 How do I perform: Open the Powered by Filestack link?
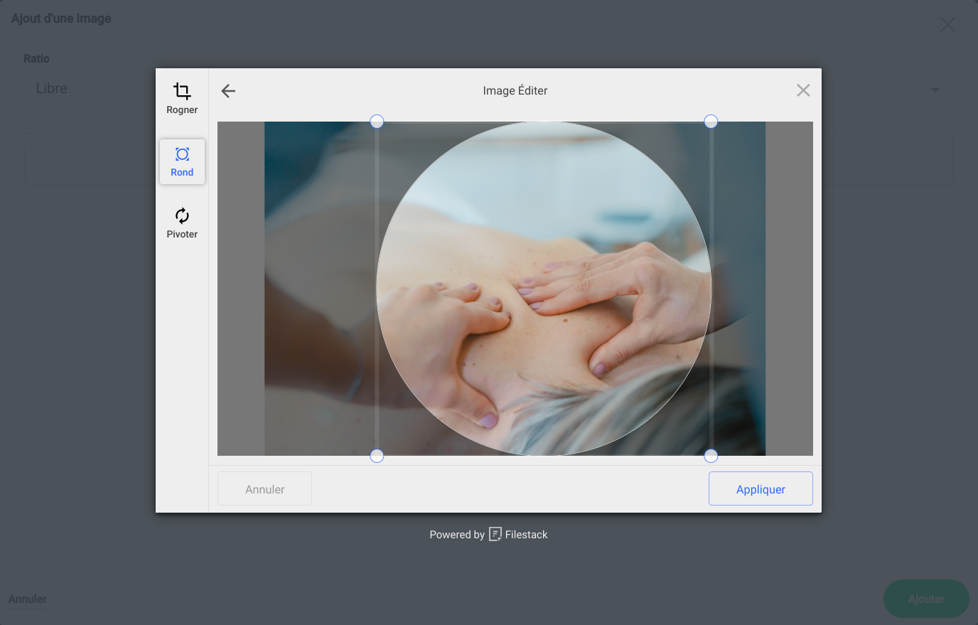488,535
